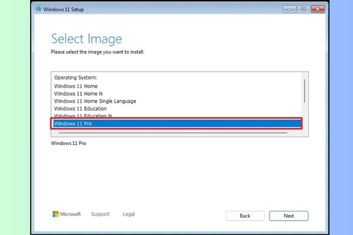Screen dimensions: 353x235
Task: Select the highlighted Windows 11 Pro row
Action: (x=177, y=123)
